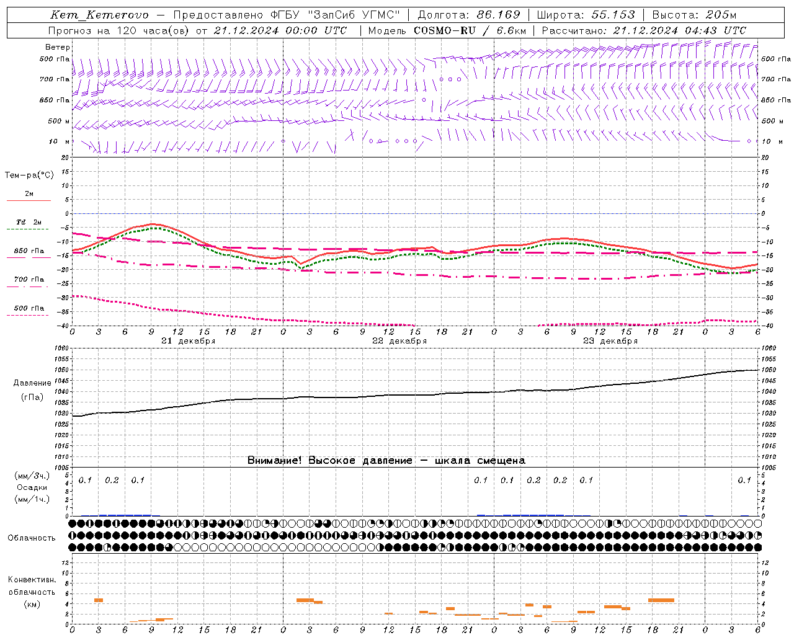Click the calculation time Рассчитано 04:43 UTC

[x=644, y=30]
